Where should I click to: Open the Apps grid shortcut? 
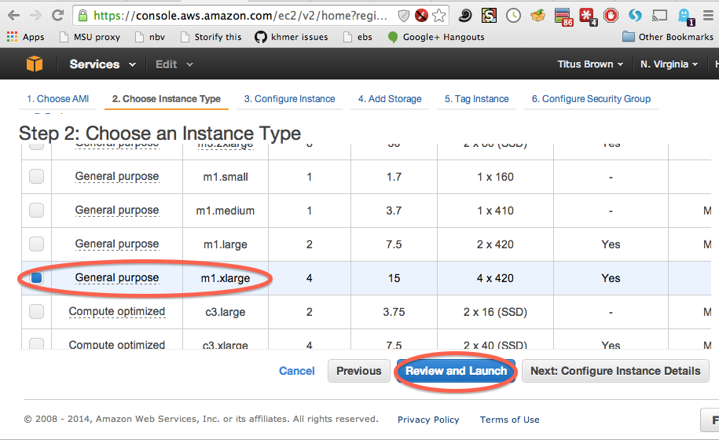26,37
